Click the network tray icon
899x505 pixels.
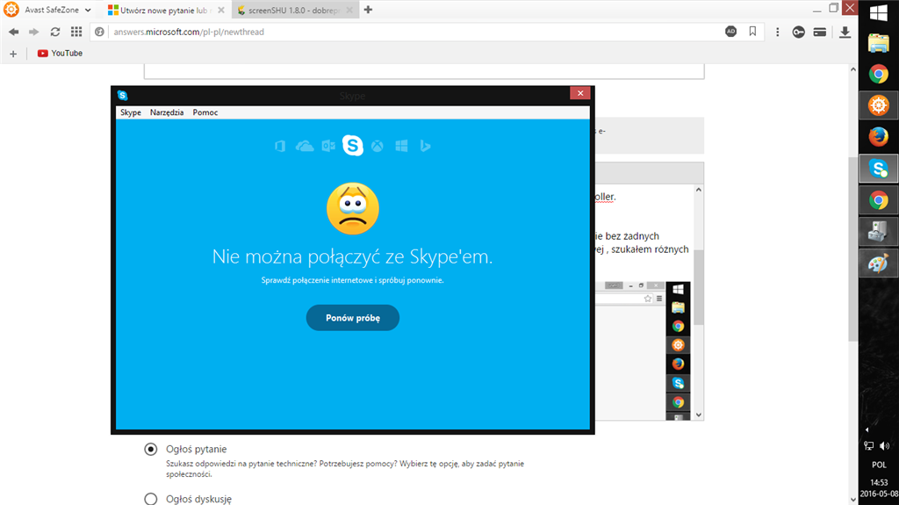pyautogui.click(x=869, y=446)
